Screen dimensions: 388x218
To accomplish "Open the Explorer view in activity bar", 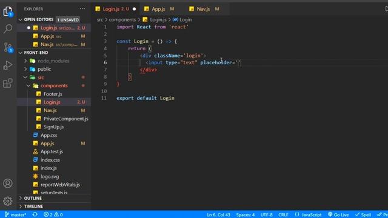I will click(8, 11).
